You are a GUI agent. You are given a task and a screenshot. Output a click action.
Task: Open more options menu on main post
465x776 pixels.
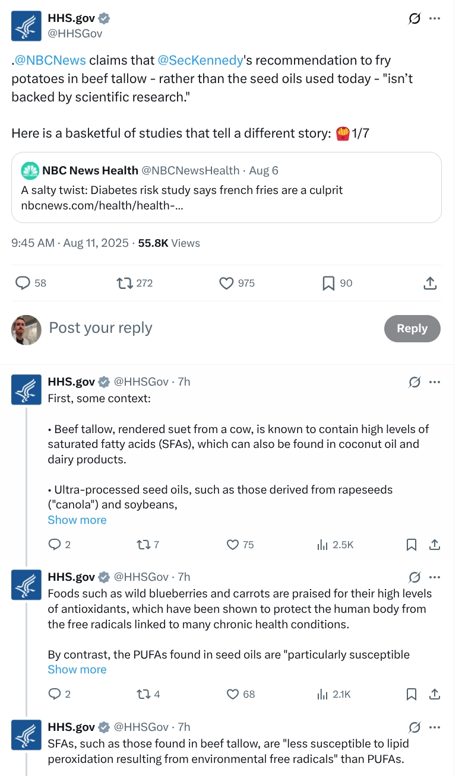[x=435, y=19]
